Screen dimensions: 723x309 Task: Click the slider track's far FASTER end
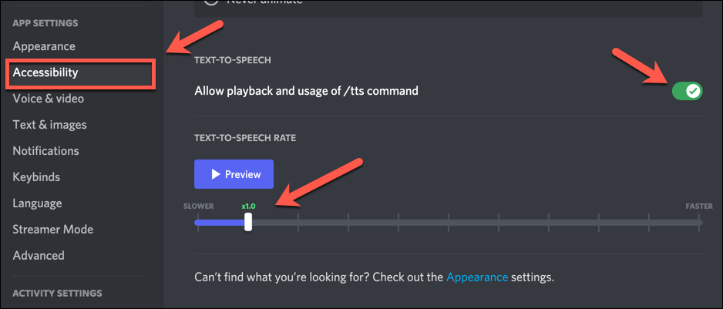pyautogui.click(x=700, y=223)
